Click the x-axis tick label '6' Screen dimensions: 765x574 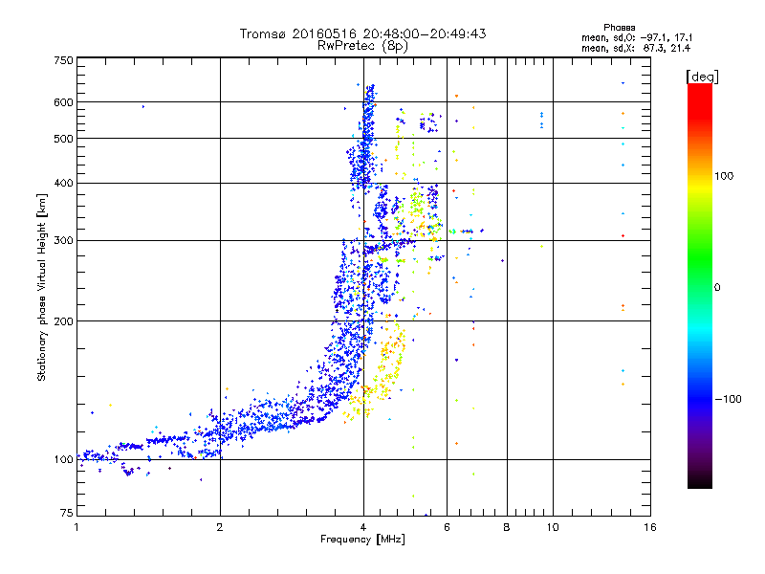click(x=447, y=527)
